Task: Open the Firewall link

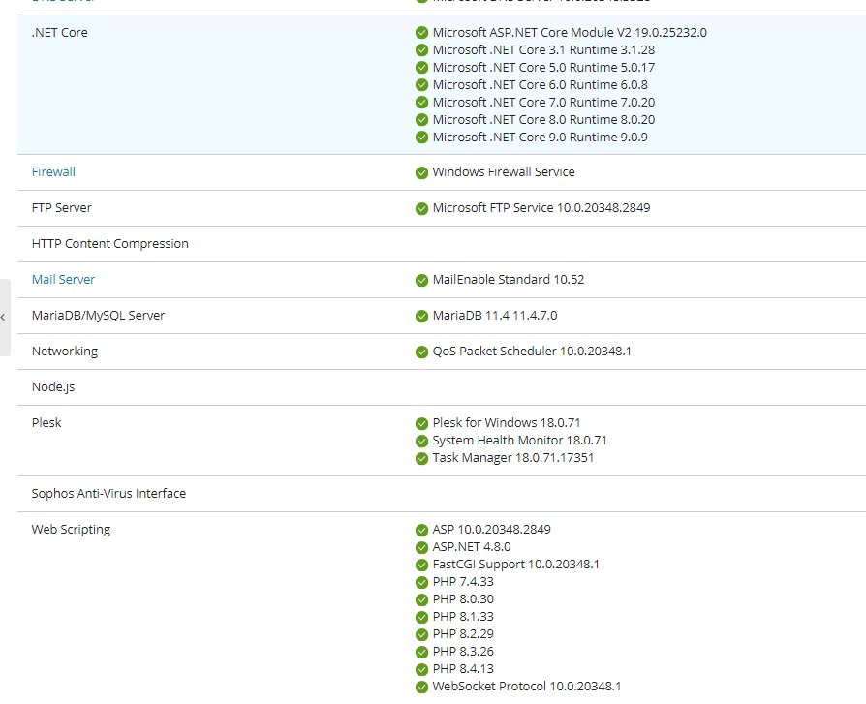Action: coord(53,172)
